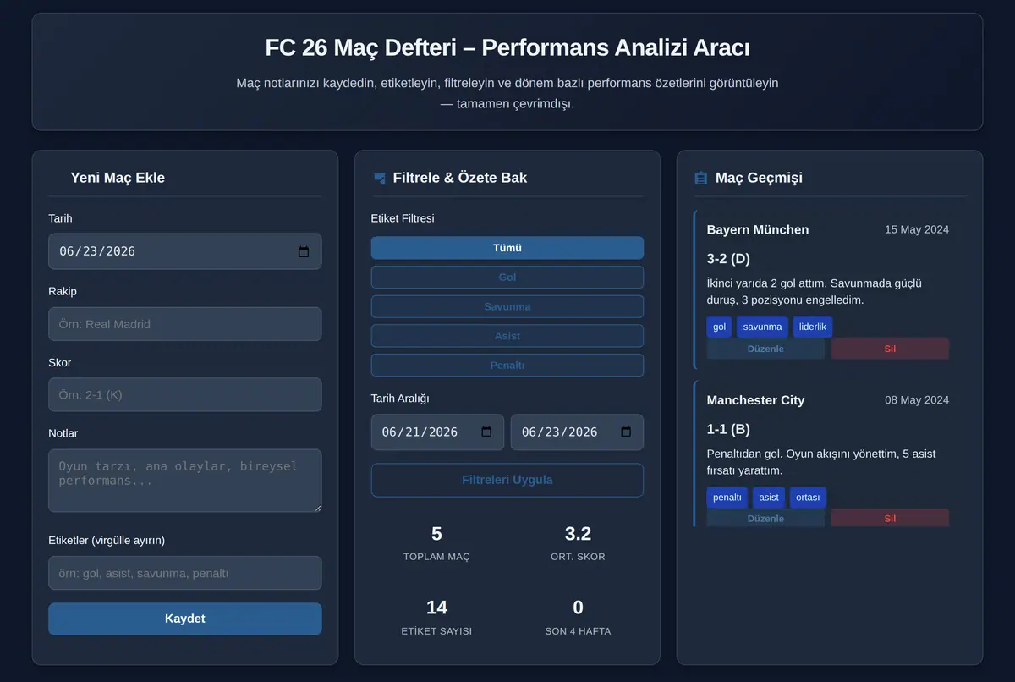Focus the Rakip input field
Image resolution: width=1015 pixels, height=682 pixels.
tap(185, 324)
